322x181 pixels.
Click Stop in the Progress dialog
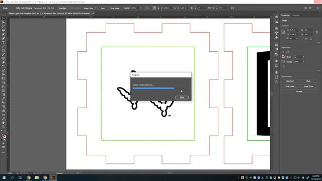(x=182, y=97)
